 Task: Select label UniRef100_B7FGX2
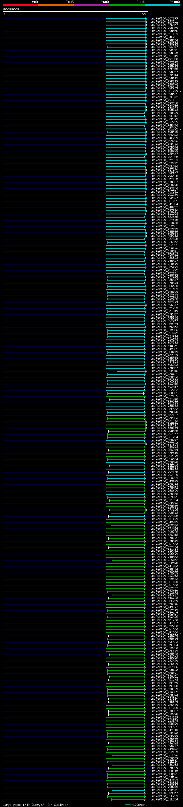pyautogui.click(x=164, y=97)
